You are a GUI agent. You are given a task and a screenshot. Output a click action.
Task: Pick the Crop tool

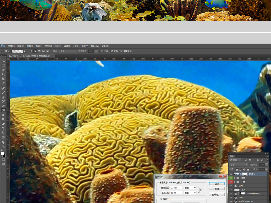(3, 79)
